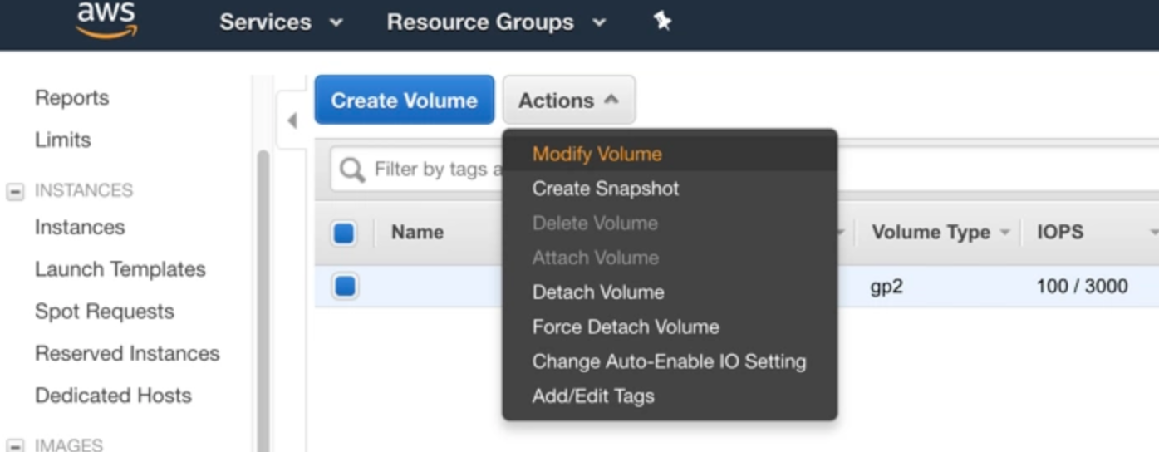Click the pin shortcut icon in navbar
Screen dimensions: 1159x452
[x=662, y=22]
